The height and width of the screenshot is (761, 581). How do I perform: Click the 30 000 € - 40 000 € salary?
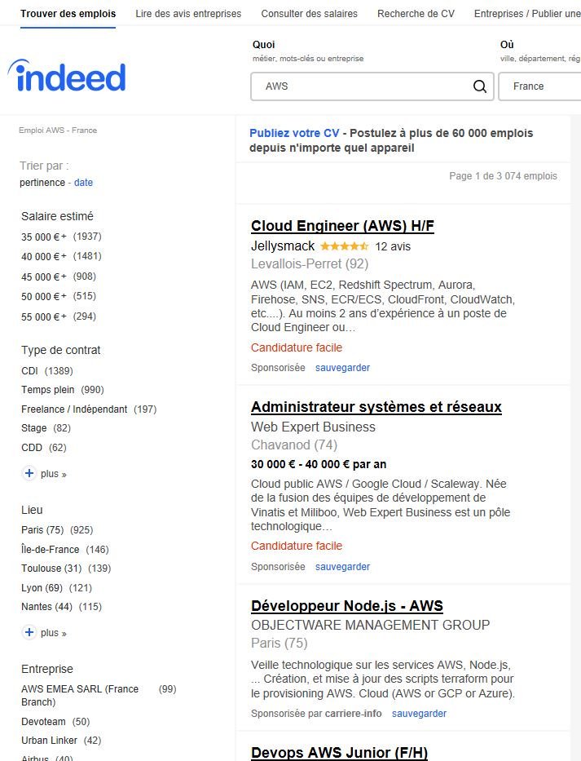pyautogui.click(x=319, y=464)
